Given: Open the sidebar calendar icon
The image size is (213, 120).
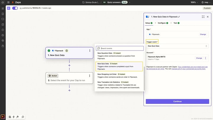Looking at the screenshot, I should point(3,24).
